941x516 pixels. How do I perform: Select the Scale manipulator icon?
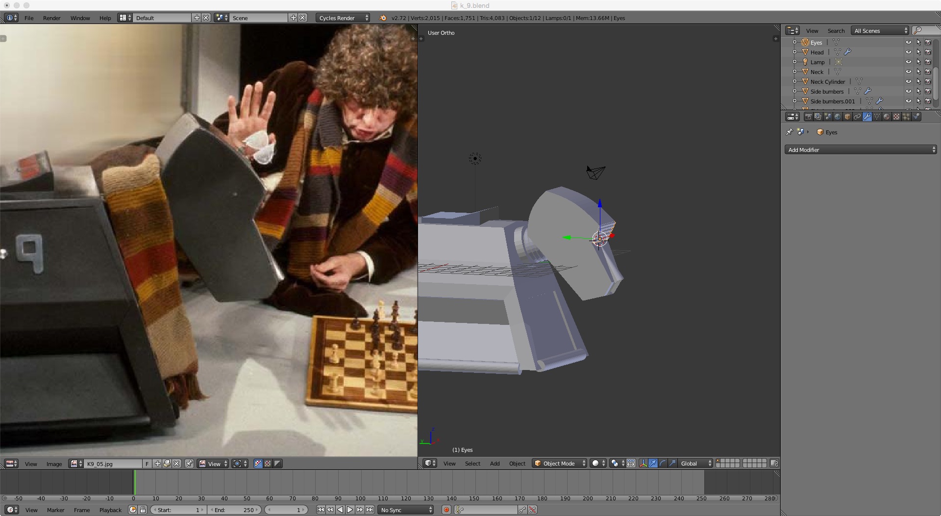[672, 463]
